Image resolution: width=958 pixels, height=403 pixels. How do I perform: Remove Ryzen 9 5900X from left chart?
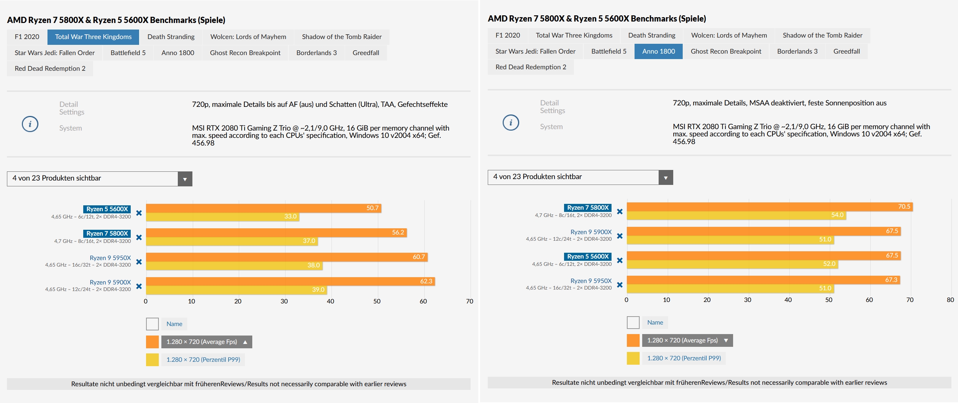(x=139, y=286)
